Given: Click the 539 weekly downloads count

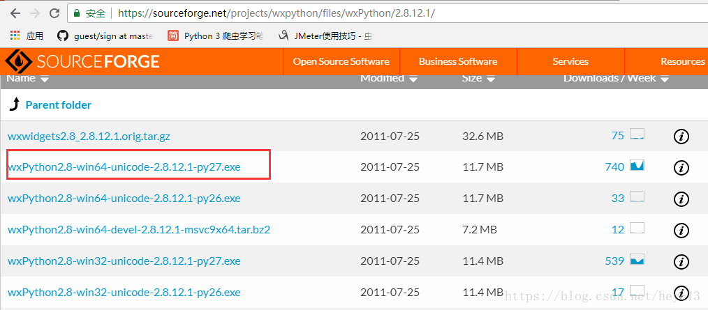Looking at the screenshot, I should (614, 261).
